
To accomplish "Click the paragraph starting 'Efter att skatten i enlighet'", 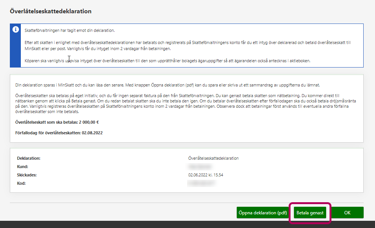I will coord(186,46).
